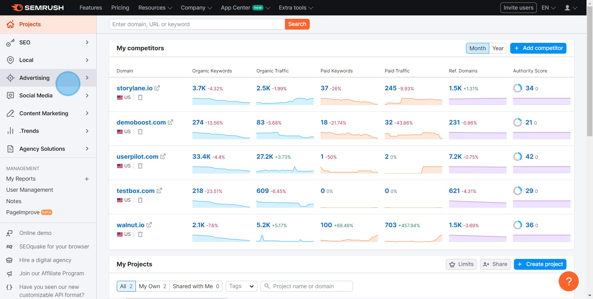Delete the userpilot.com competitor via trash icon
593x299 pixels.
pos(140,166)
